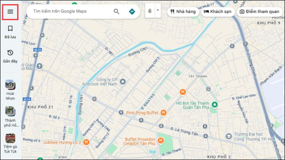Select Trường Đại học Công Thương marker

tap(229, 137)
